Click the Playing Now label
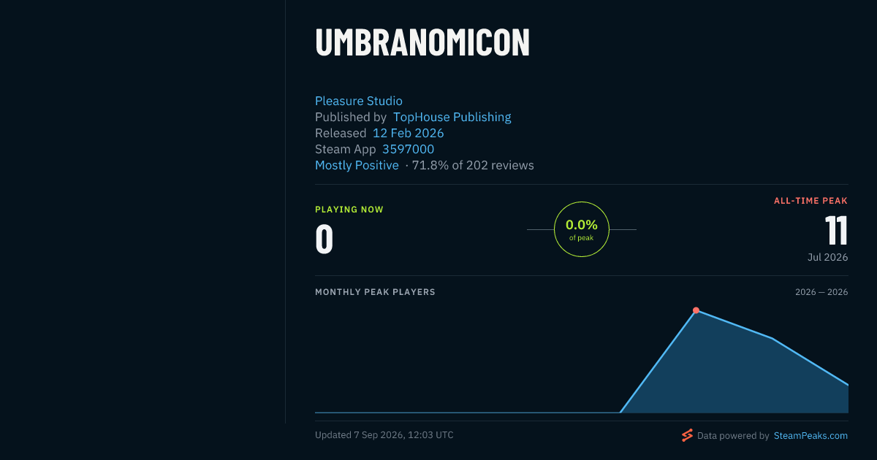The image size is (877, 460). coord(349,210)
